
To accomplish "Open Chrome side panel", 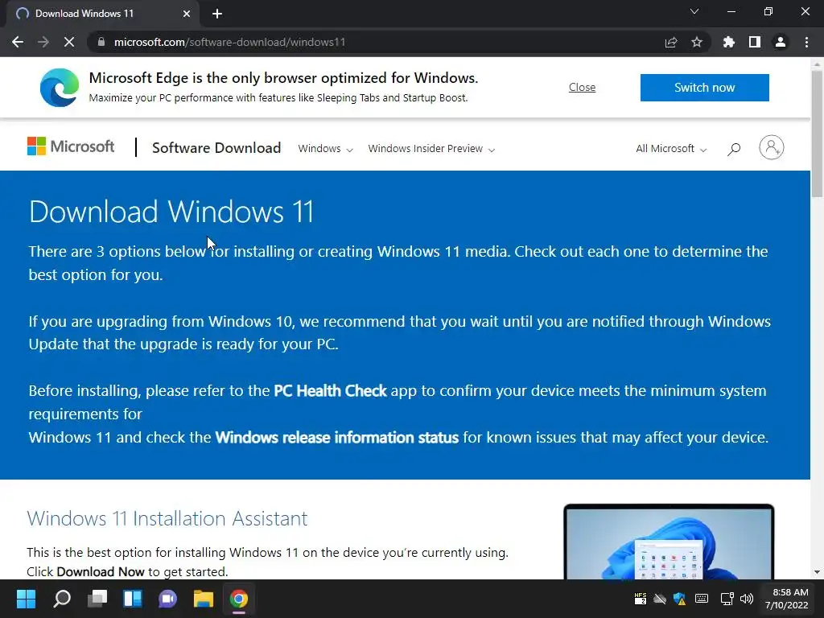I will (755, 42).
